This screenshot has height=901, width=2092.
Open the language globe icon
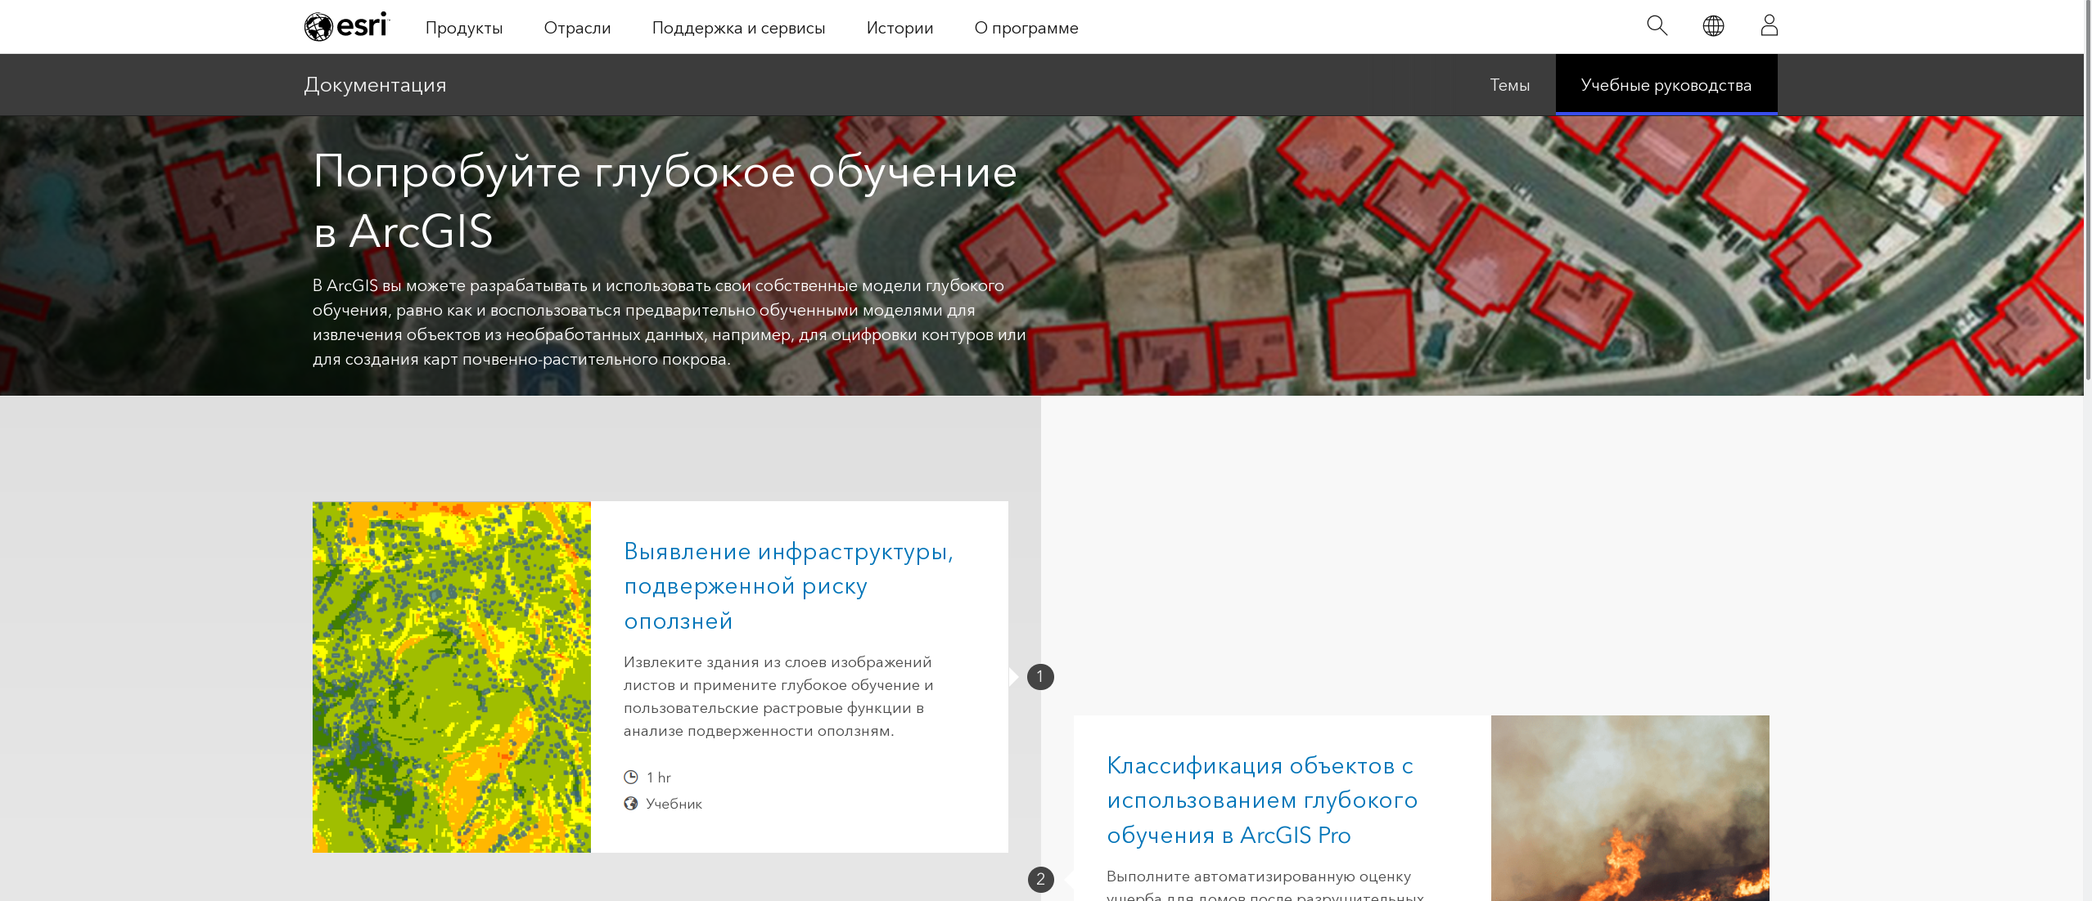click(x=1713, y=26)
